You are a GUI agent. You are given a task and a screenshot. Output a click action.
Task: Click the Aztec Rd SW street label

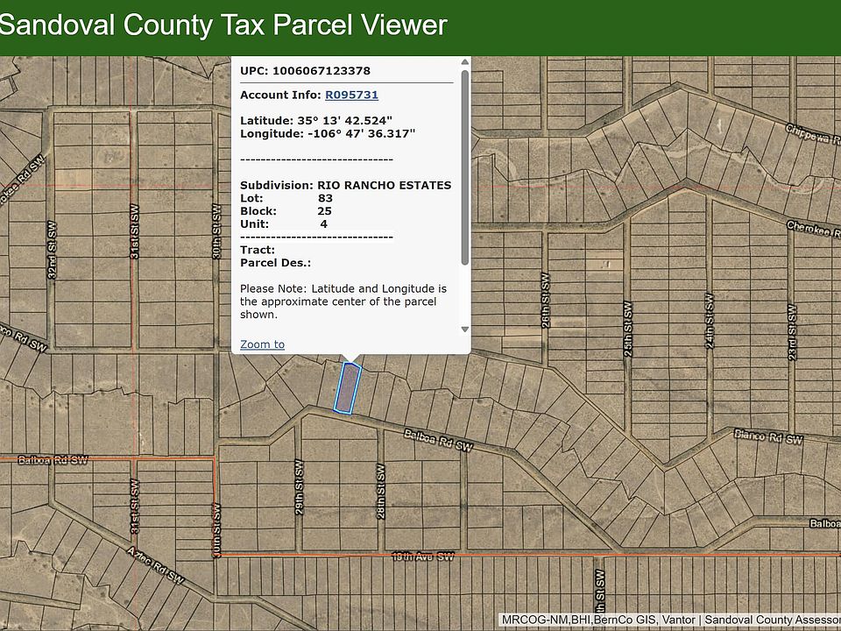tap(156, 565)
